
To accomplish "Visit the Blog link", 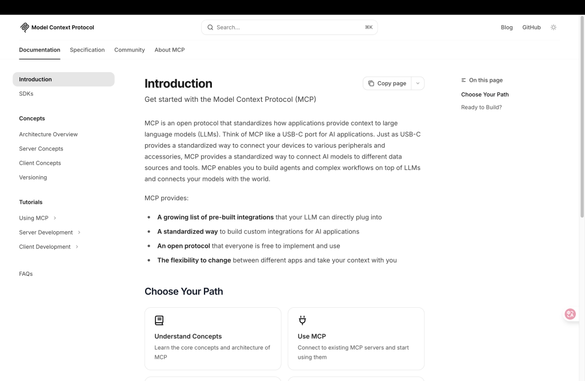I will (507, 27).
